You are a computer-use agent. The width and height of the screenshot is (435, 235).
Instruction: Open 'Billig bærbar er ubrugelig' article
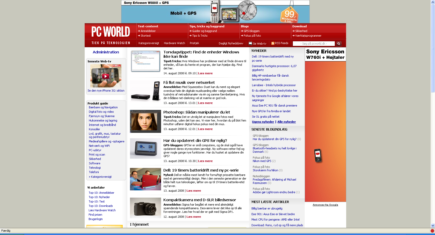pos(267,208)
